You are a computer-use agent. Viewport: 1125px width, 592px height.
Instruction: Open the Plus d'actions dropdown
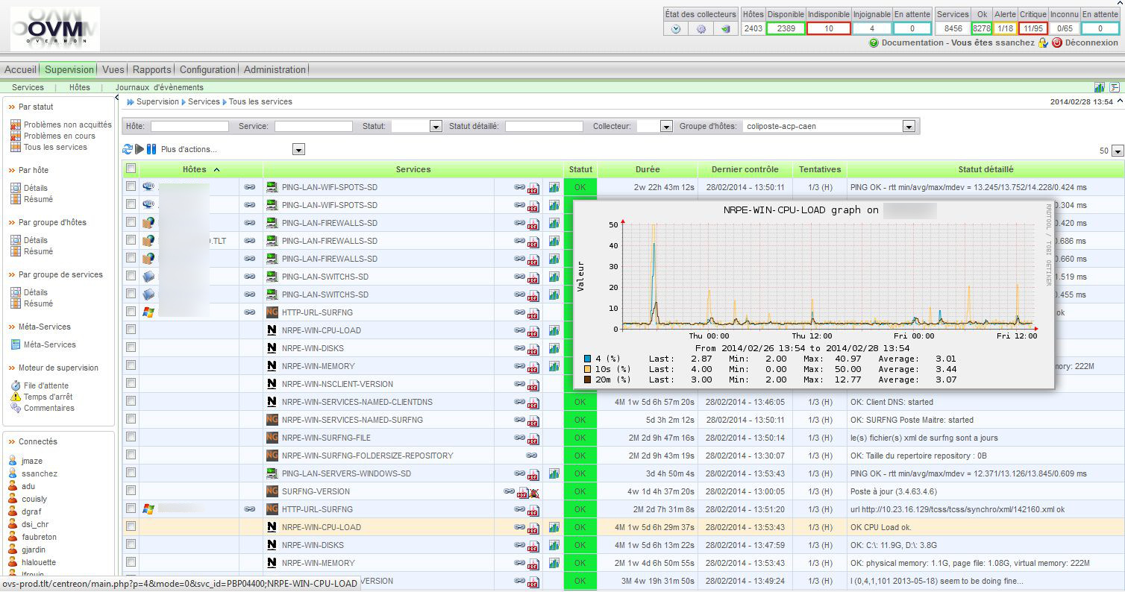[x=298, y=150]
